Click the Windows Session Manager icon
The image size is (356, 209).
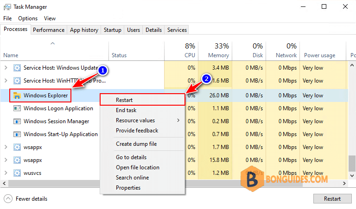click(17, 121)
